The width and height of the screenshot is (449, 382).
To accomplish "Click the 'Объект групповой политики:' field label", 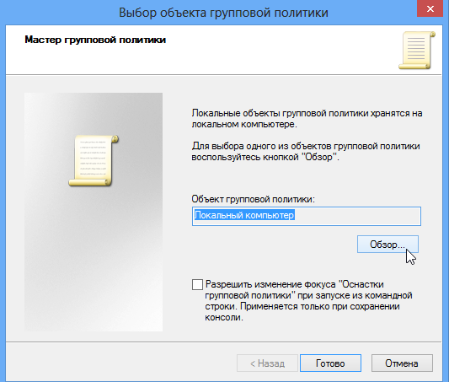I will coord(253,199).
